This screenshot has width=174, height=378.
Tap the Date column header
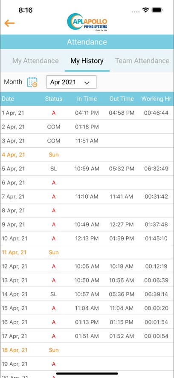(8, 98)
